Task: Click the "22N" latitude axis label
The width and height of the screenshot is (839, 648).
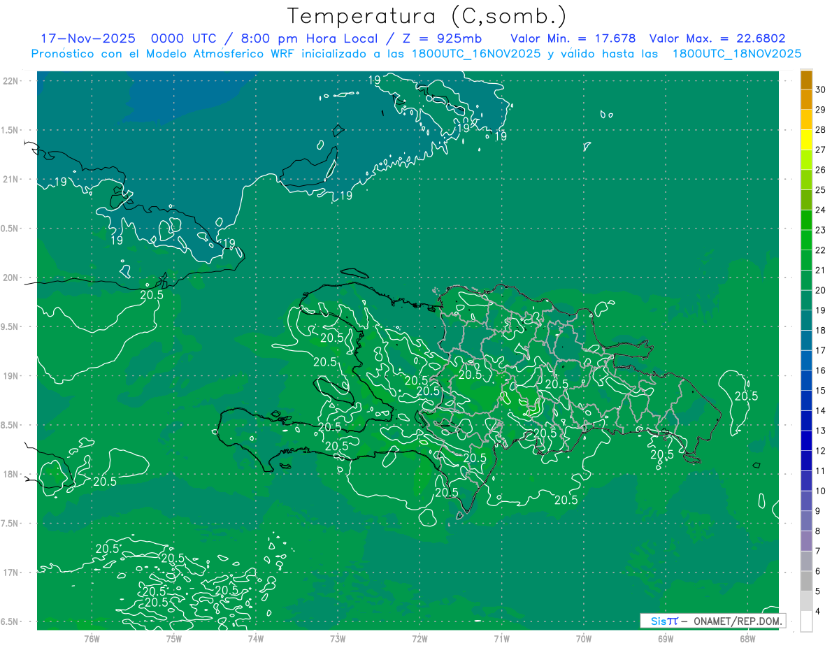Action: [x=12, y=80]
